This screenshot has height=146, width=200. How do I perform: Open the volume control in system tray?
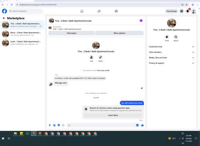coord(183,143)
